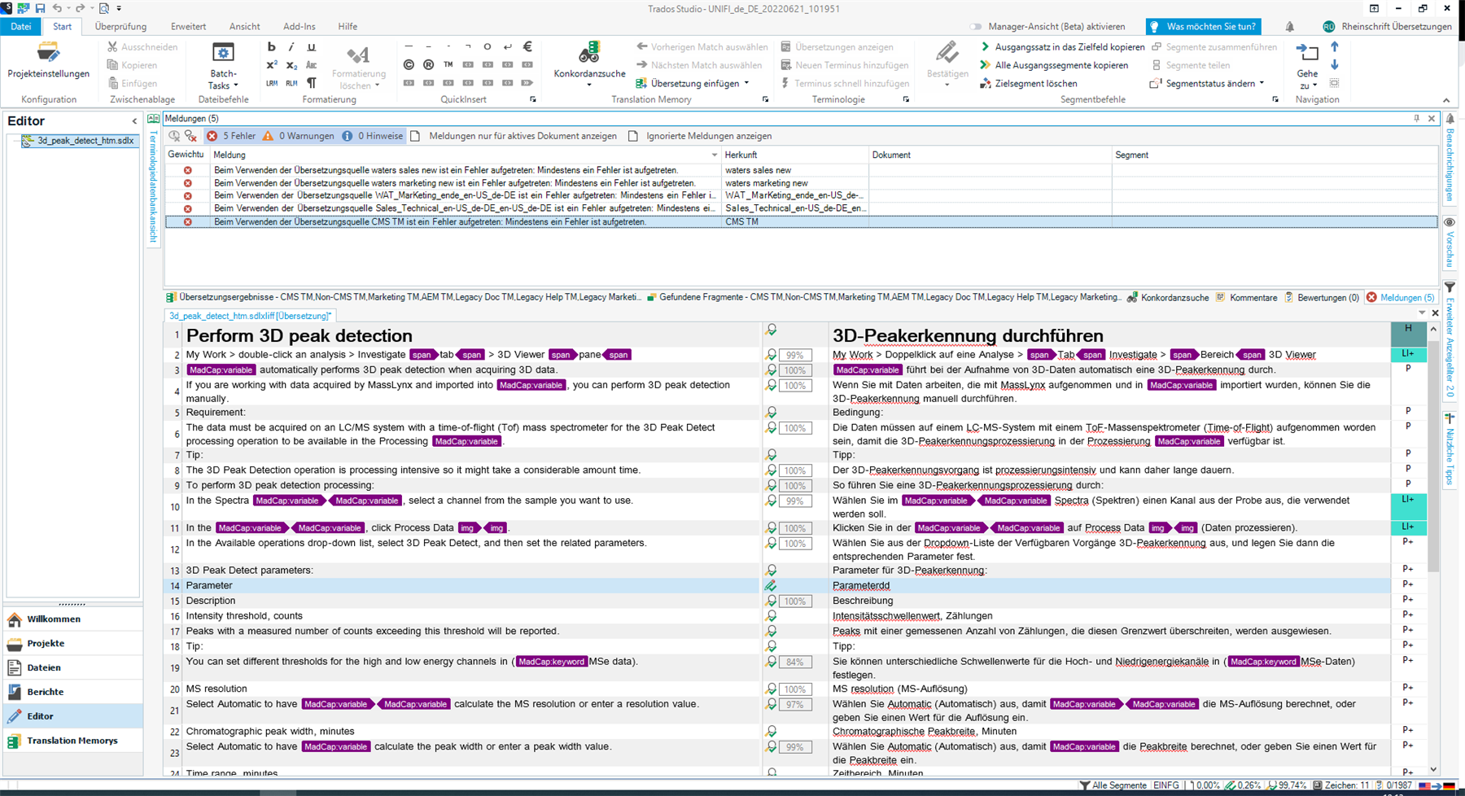Screen dimensions: 1465x796
Task: Switch to the Erweitert ribbon tab
Action: [188, 27]
